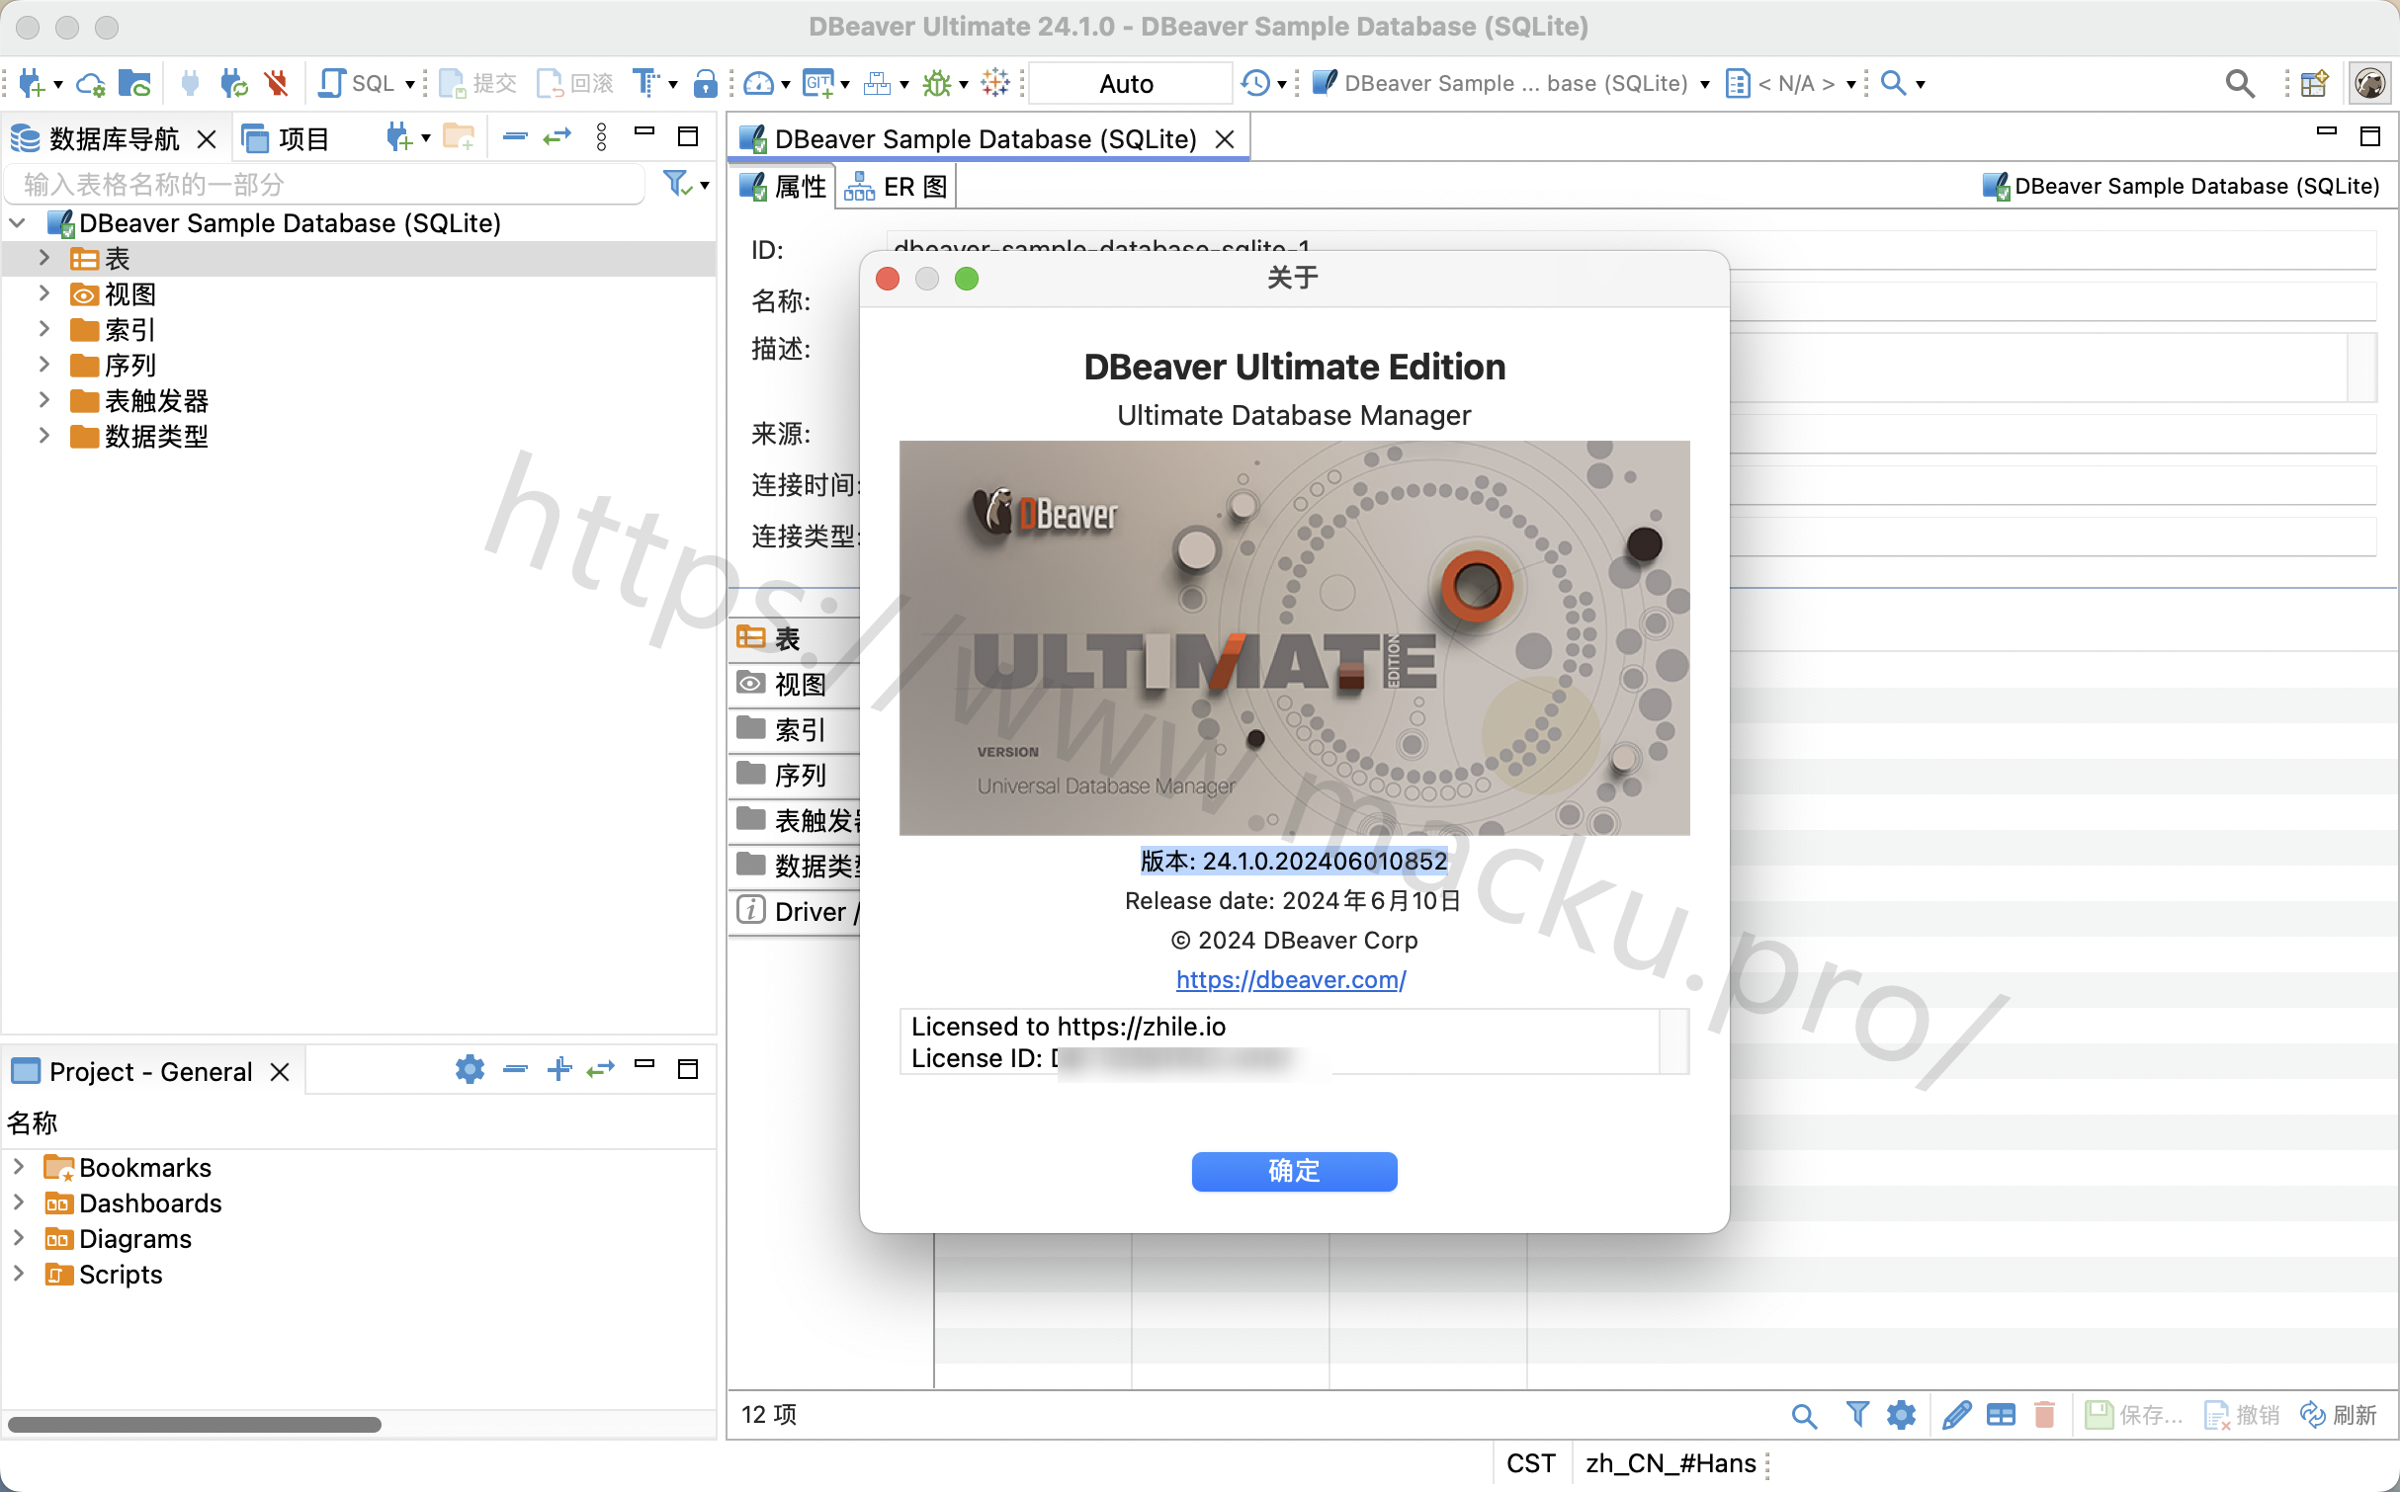Switch to the 属性 tab
Viewport: 2400px width, 1492px height.
pos(783,187)
